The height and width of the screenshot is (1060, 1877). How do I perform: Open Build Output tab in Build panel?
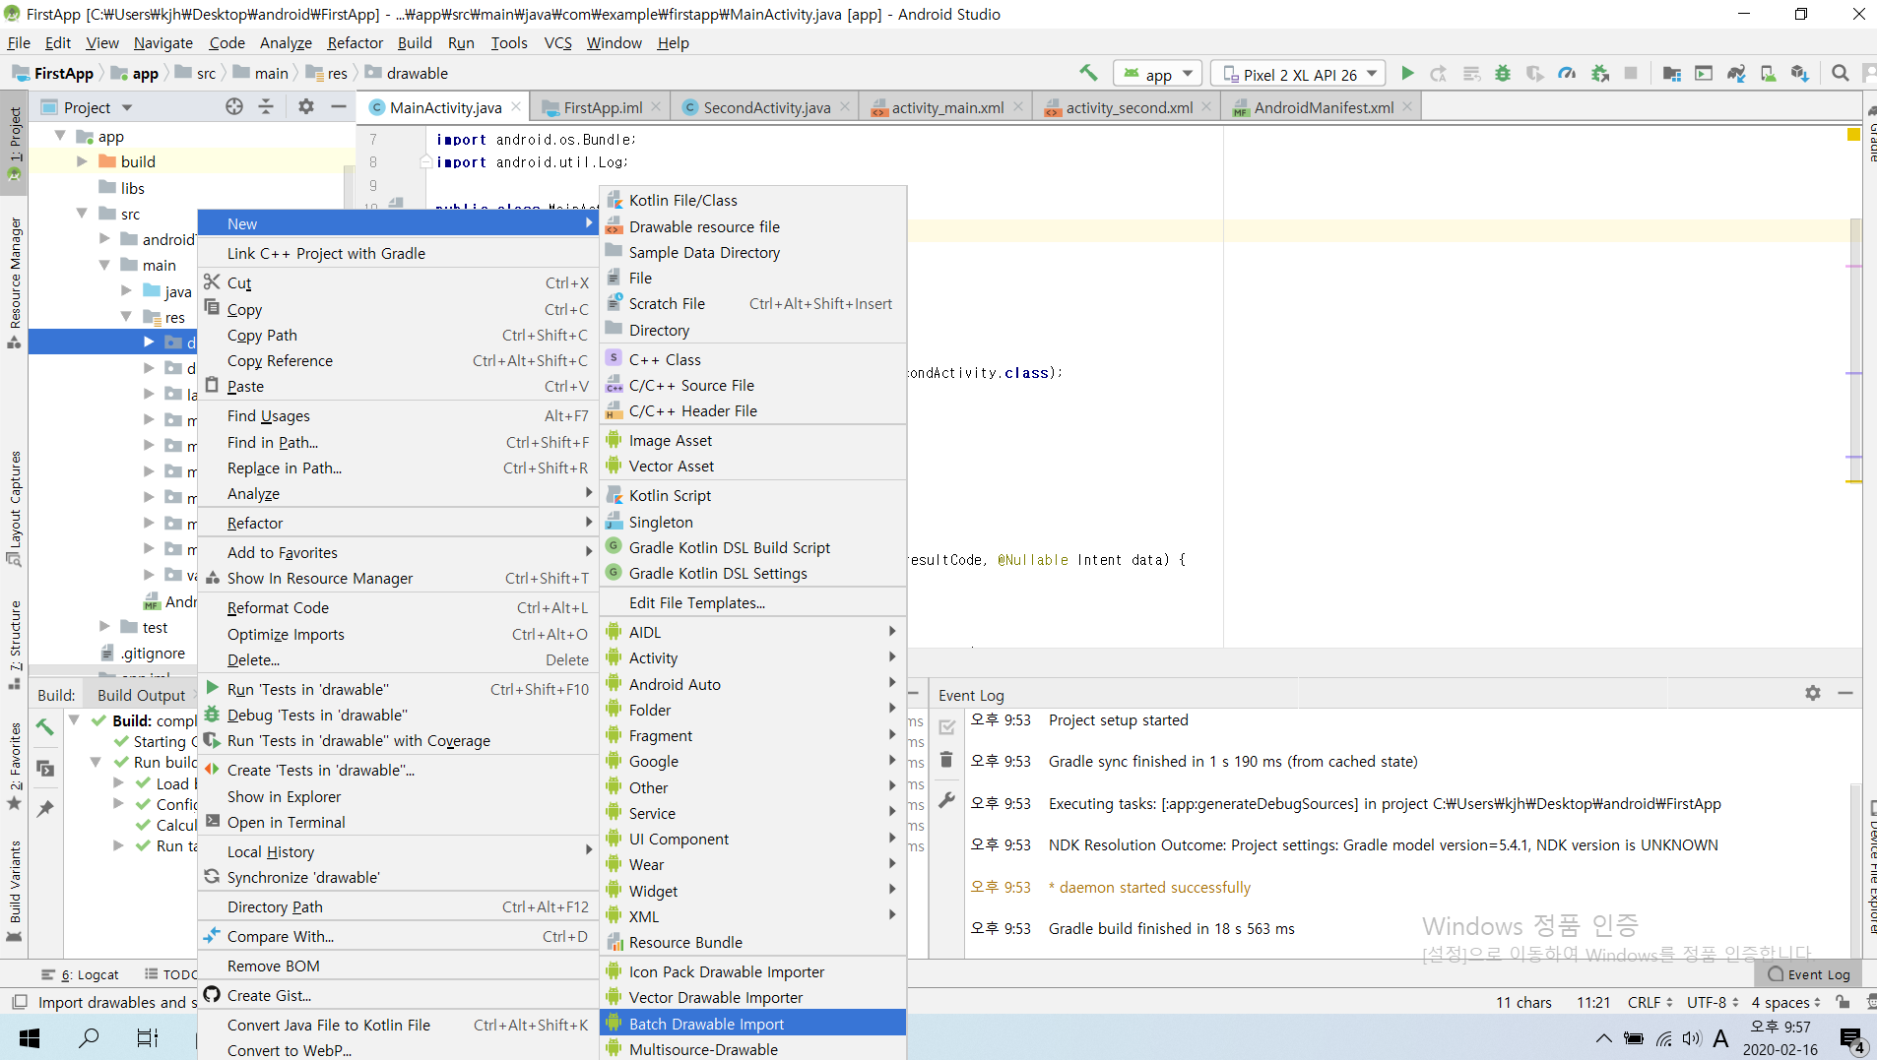pos(141,695)
